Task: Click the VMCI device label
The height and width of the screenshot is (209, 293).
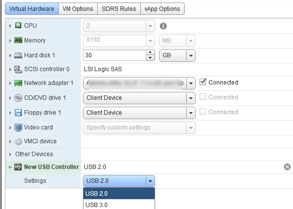Action: (x=41, y=141)
